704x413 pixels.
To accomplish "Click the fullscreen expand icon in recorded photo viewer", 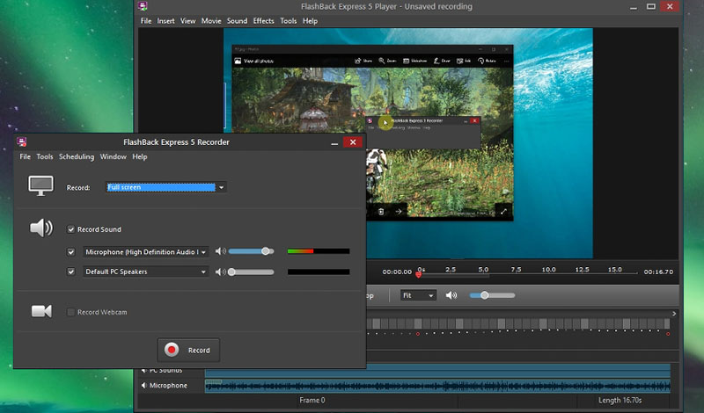I will click(503, 211).
